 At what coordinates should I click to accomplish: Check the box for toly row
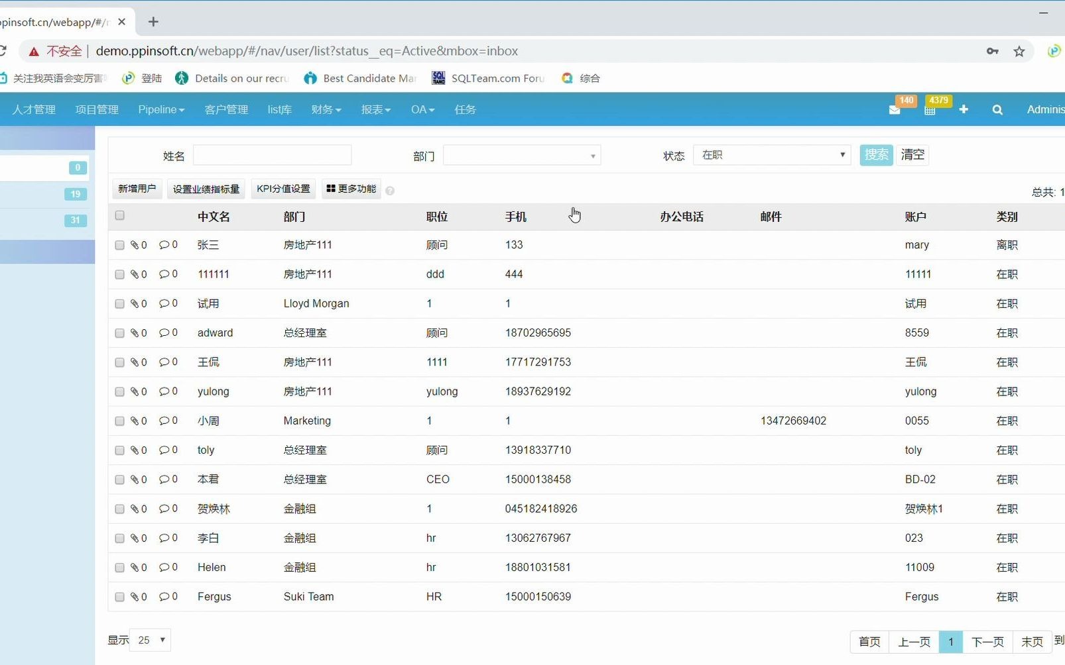[119, 450]
